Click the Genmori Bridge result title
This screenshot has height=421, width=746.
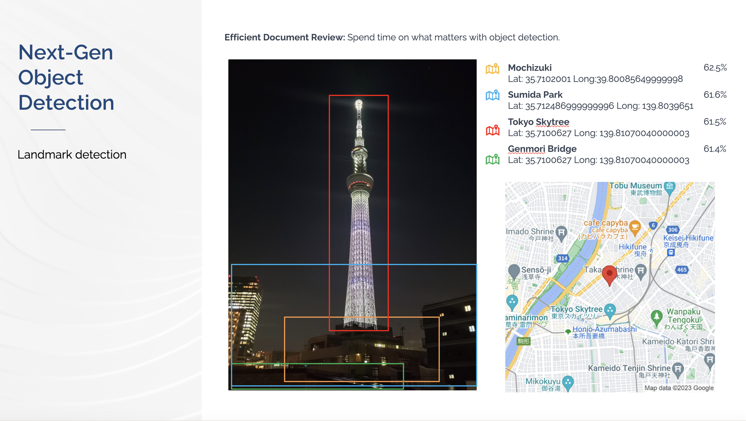point(542,149)
